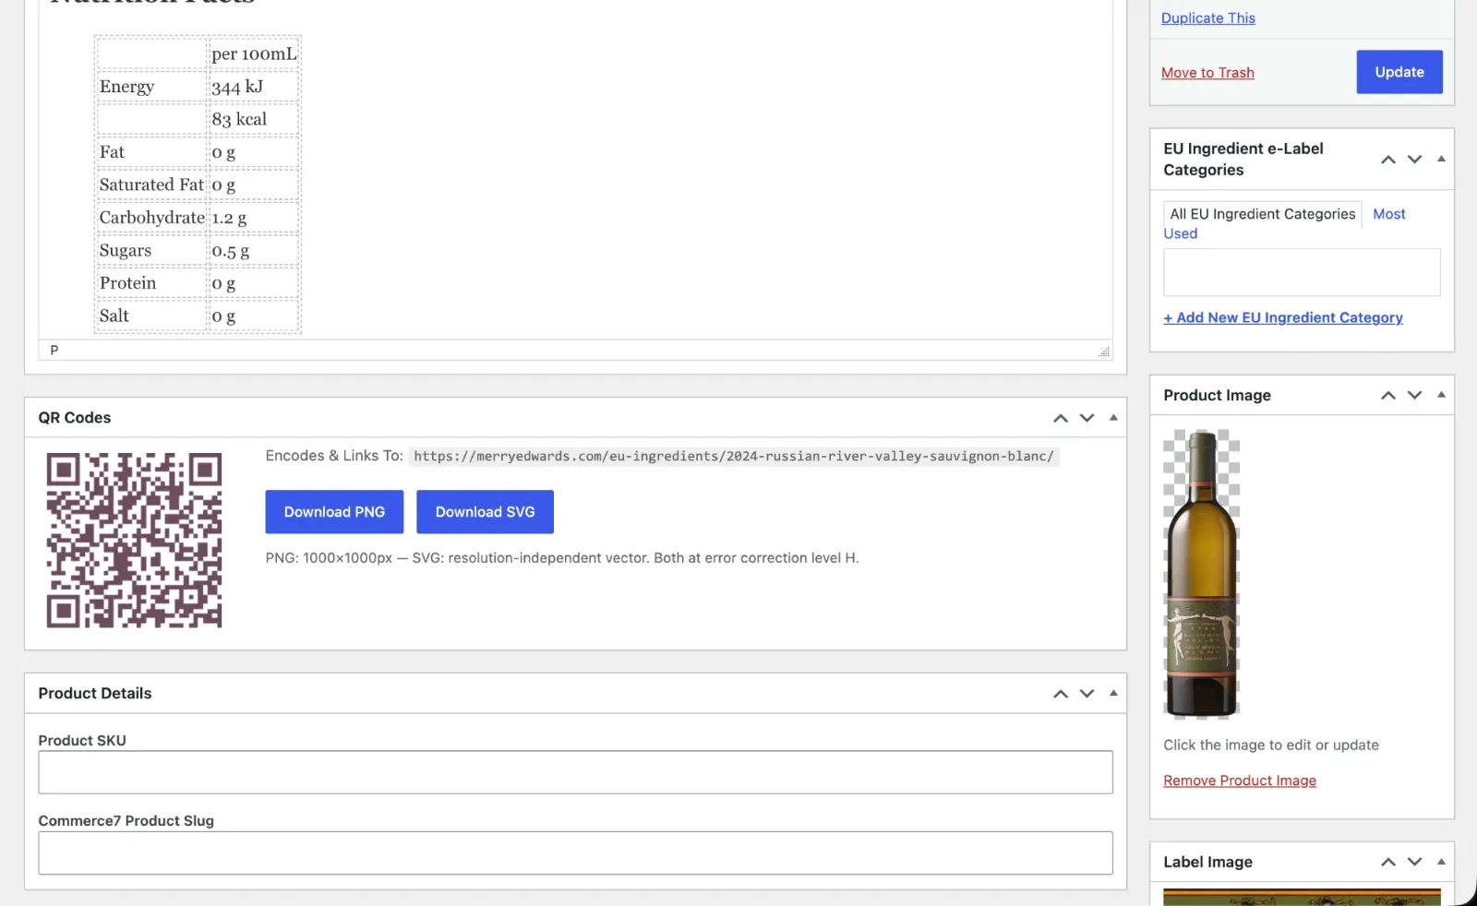
Task: Click the '83 kcal' table cell
Action: 254,119
